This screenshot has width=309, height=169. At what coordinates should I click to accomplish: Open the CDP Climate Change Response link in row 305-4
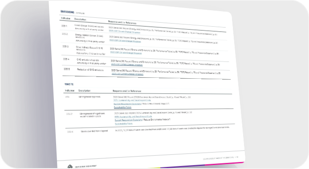click(x=127, y=64)
